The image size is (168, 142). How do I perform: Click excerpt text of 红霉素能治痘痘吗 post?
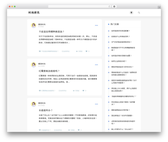coord(68,79)
